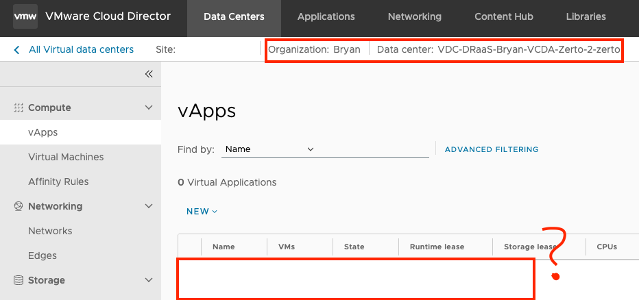The width and height of the screenshot is (639, 300).
Task: Open the Find by Name dropdown
Action: (269, 149)
